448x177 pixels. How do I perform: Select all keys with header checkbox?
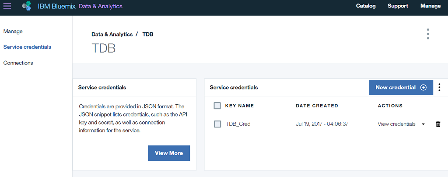pos(217,106)
